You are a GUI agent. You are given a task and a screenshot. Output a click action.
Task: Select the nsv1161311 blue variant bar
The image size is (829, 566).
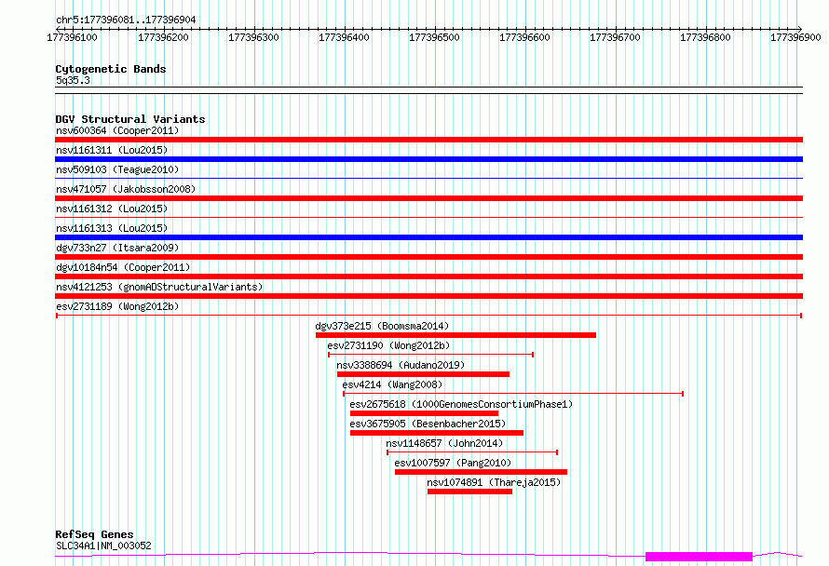[428, 159]
